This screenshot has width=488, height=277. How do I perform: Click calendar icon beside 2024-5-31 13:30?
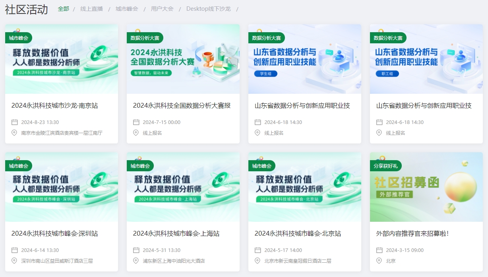click(x=136, y=250)
